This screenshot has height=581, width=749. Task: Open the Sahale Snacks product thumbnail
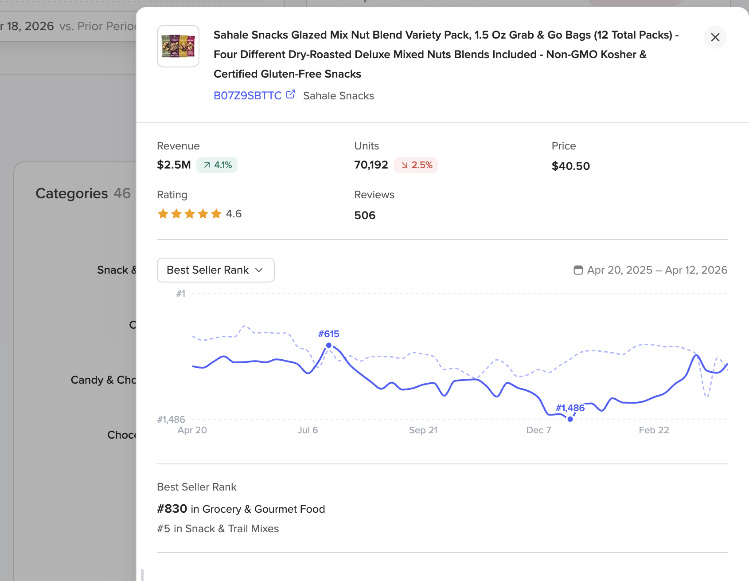(x=178, y=46)
